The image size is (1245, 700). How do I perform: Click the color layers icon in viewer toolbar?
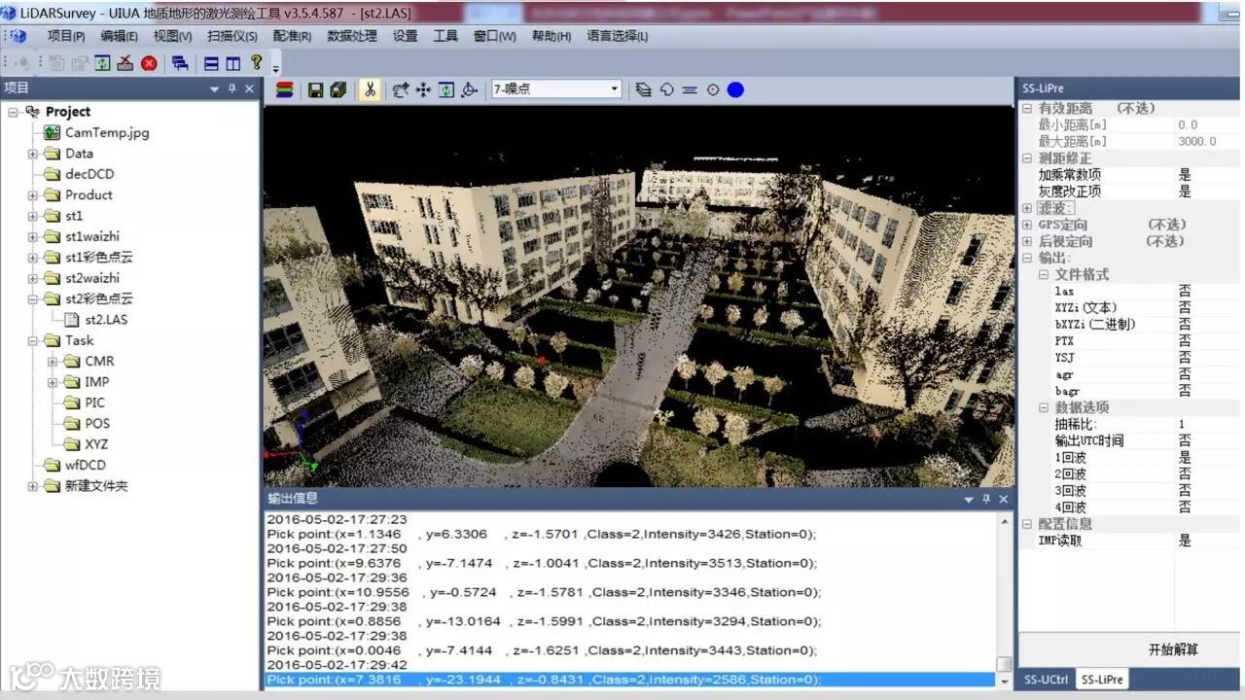click(285, 89)
